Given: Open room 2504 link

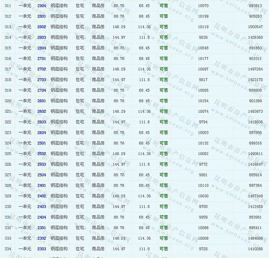Looking at the screenshot, I should pos(41,175).
